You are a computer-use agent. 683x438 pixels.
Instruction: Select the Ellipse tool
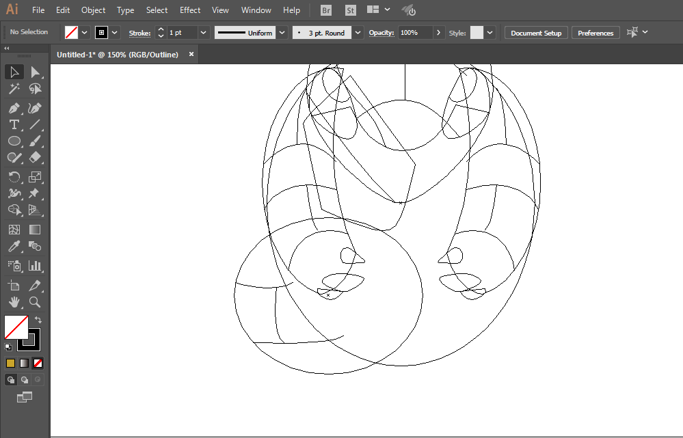[x=14, y=141]
